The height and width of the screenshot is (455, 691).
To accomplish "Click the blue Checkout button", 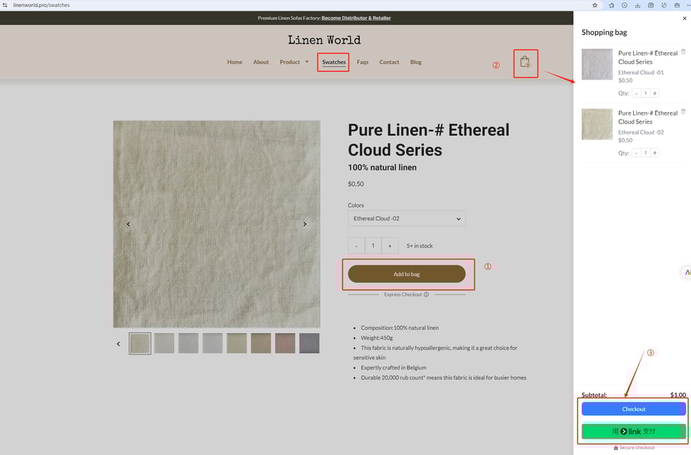I will (x=633, y=409).
